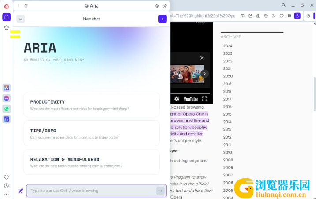
Task: Open the star Bookmarks icon in sidebar
Action: click(x=7, y=28)
